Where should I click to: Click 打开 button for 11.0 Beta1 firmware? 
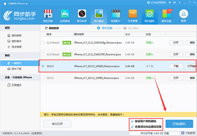(x=176, y=54)
